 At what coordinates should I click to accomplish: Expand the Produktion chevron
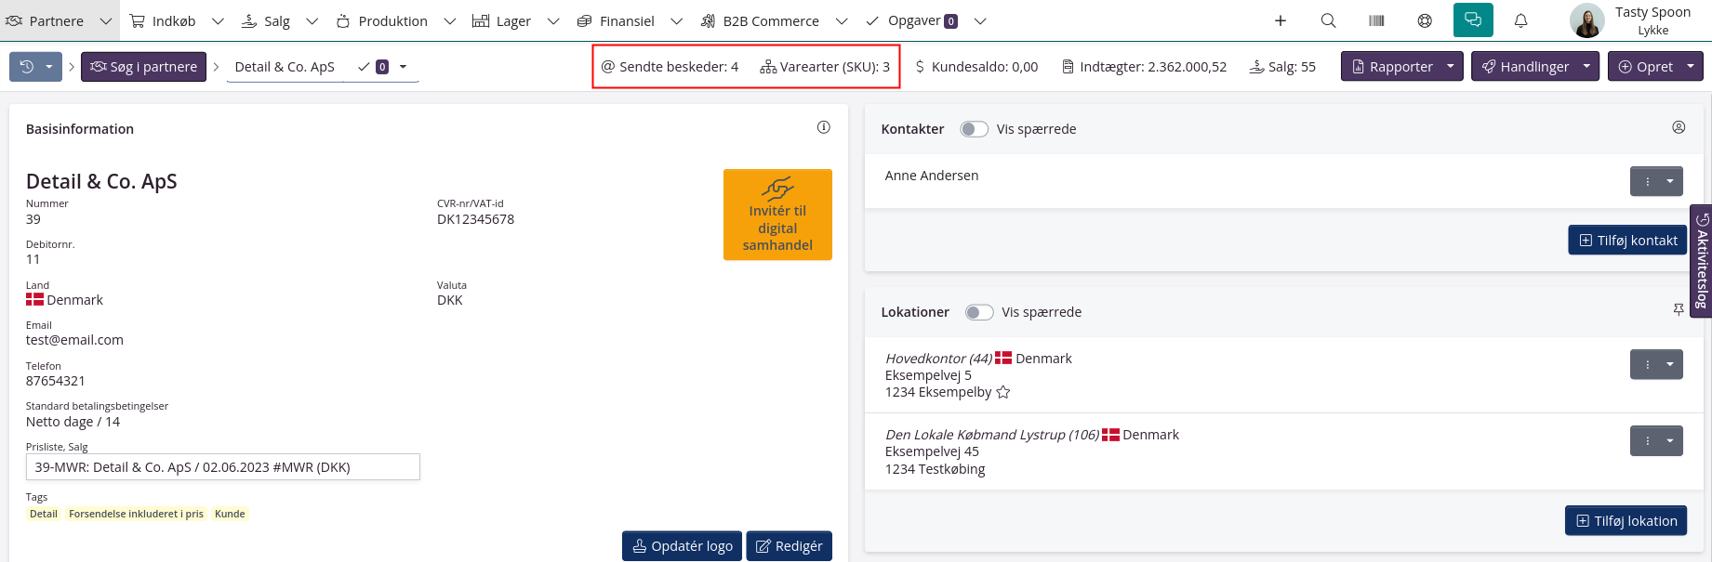click(450, 20)
